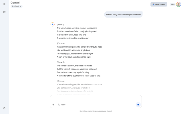Click the Gemini can make mistakes disclaimer

(x=96, y=111)
